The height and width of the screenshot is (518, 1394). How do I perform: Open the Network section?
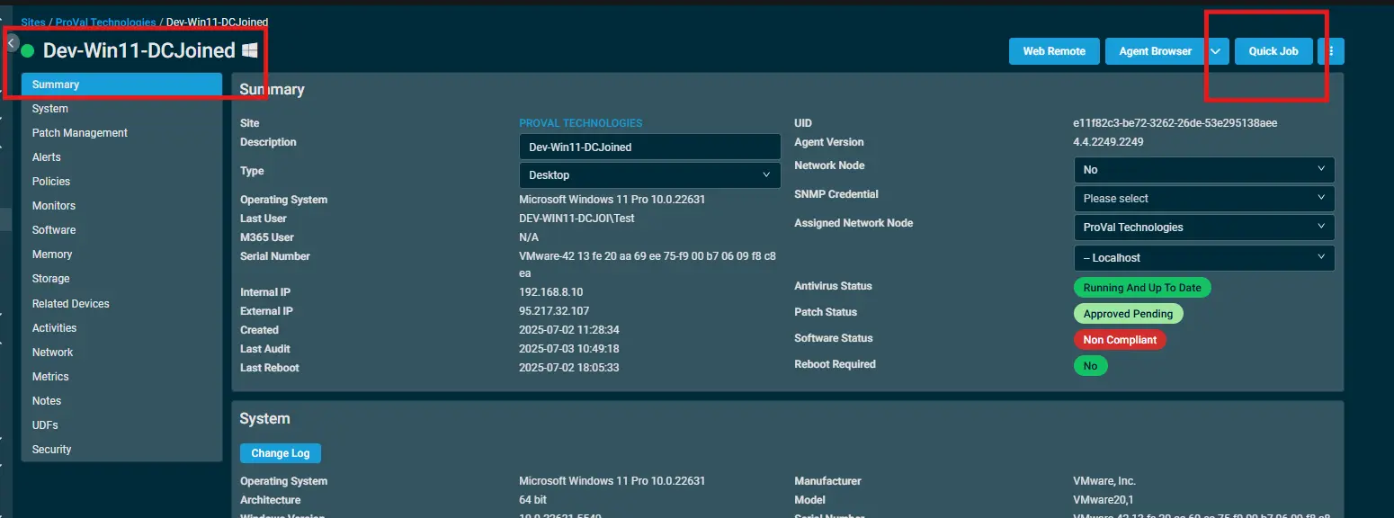[x=121, y=353]
